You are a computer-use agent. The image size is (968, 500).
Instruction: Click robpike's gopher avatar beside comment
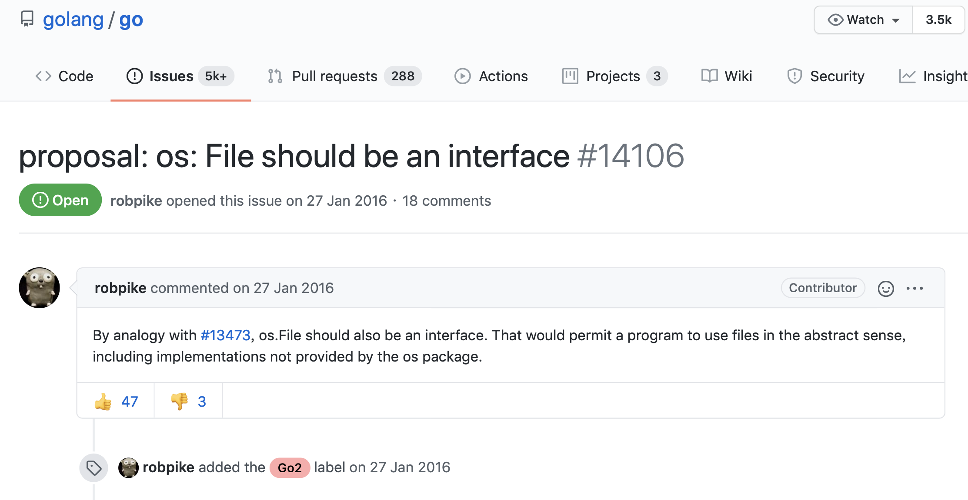tap(40, 288)
